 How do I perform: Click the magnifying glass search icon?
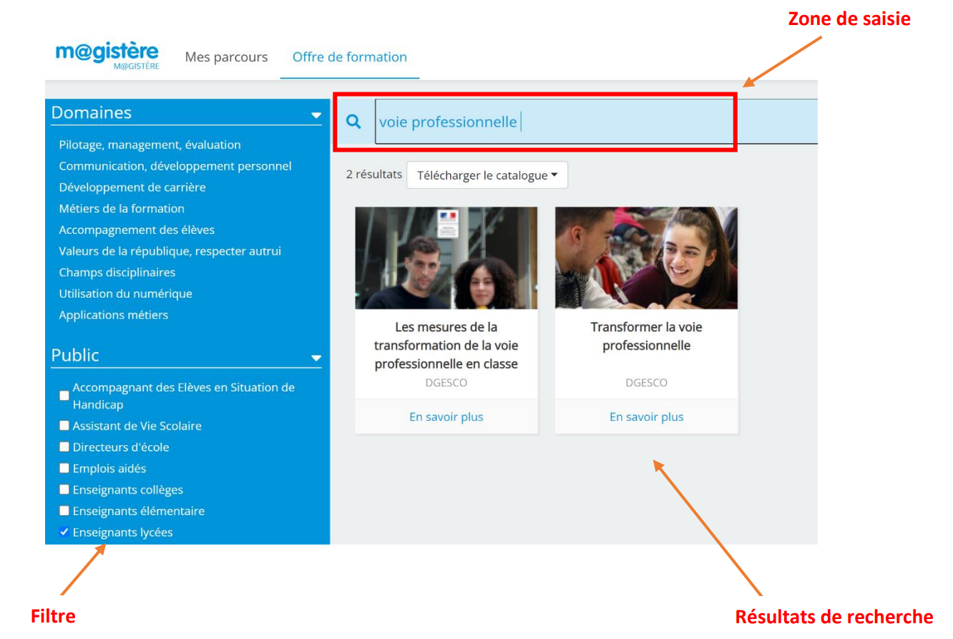(353, 122)
